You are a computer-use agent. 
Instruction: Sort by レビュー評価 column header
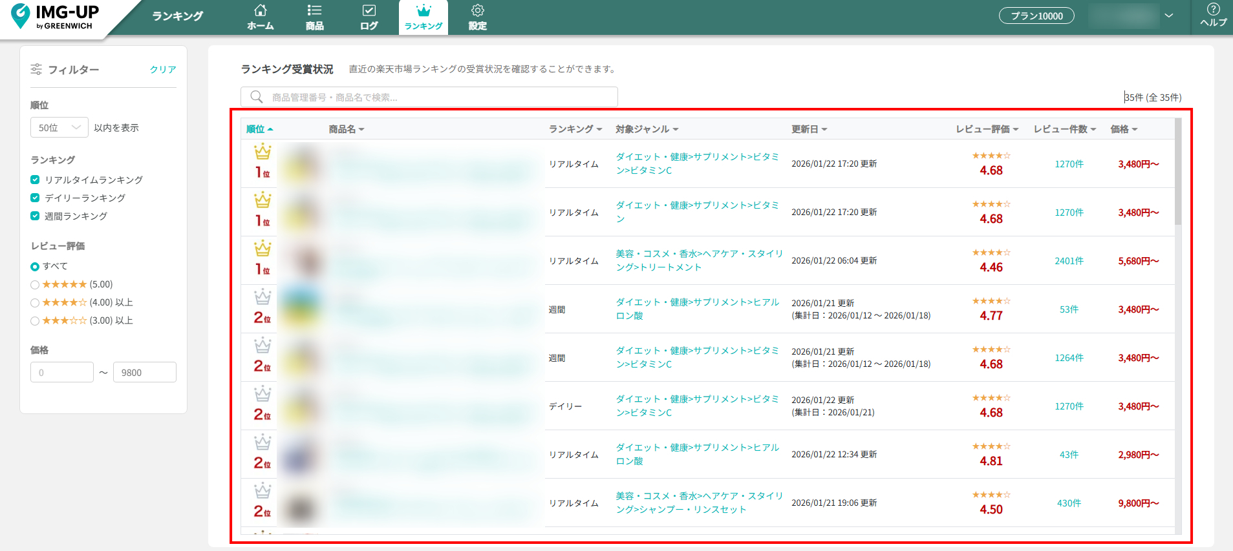click(987, 129)
